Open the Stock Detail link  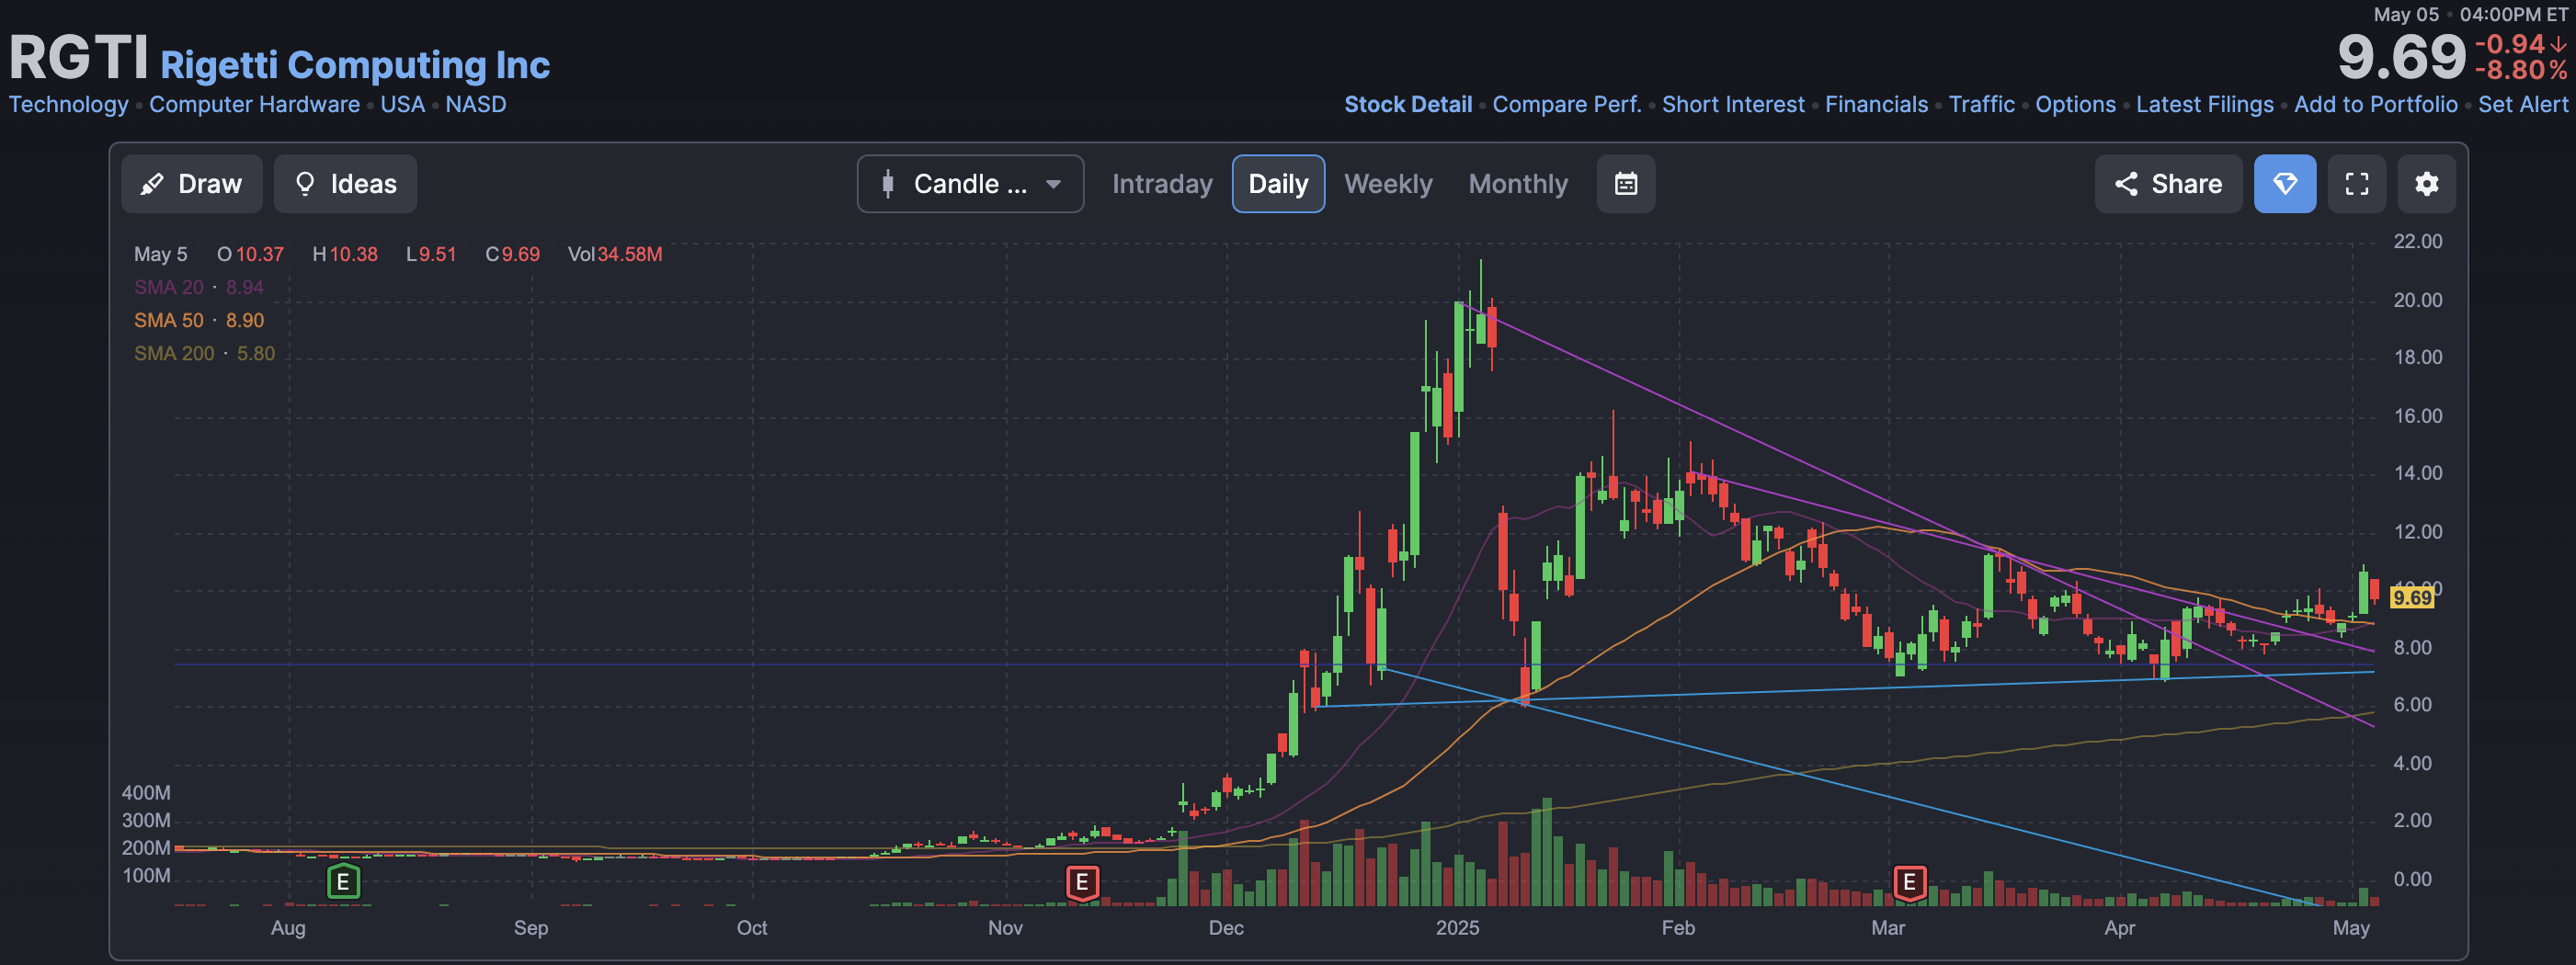[x=1408, y=104]
